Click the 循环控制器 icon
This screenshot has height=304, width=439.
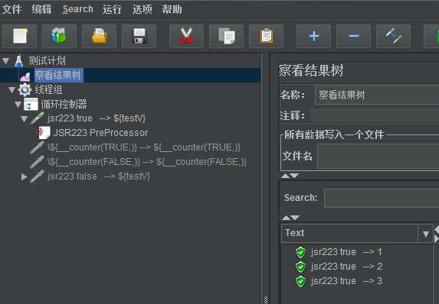pos(31,105)
